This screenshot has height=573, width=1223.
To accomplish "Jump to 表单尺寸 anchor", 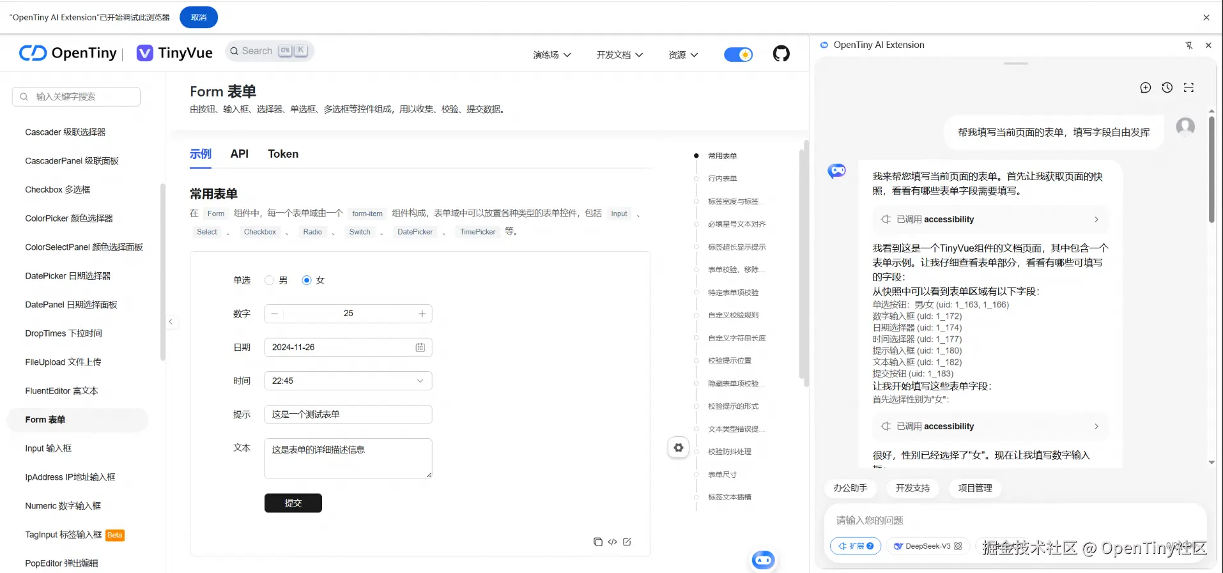I will [x=723, y=475].
